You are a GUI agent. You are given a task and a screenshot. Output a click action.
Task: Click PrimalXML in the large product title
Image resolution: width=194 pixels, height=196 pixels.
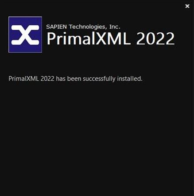[89, 39]
